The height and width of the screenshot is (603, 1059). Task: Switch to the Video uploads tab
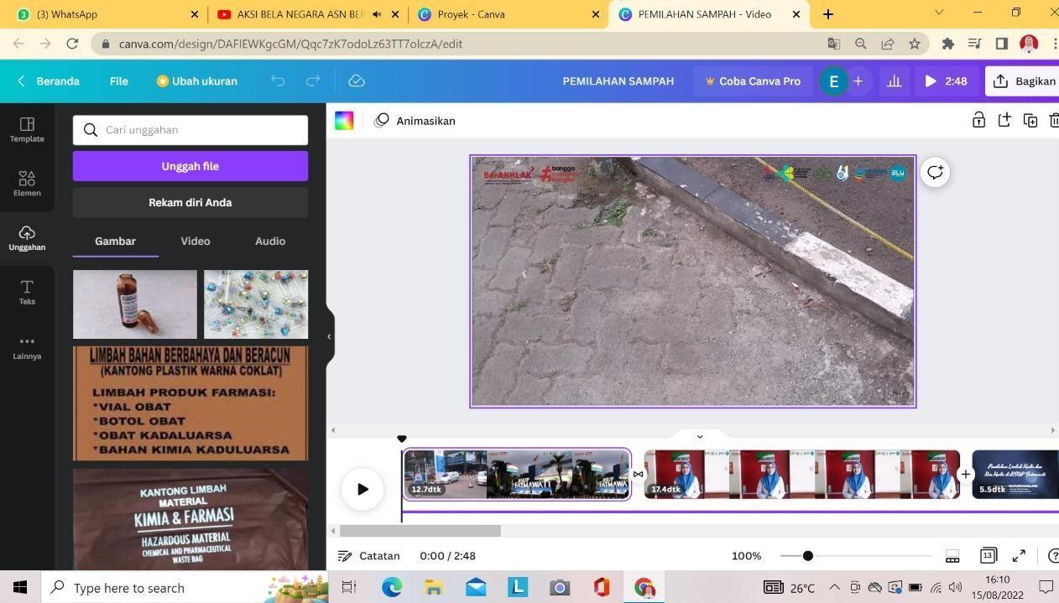pos(196,241)
